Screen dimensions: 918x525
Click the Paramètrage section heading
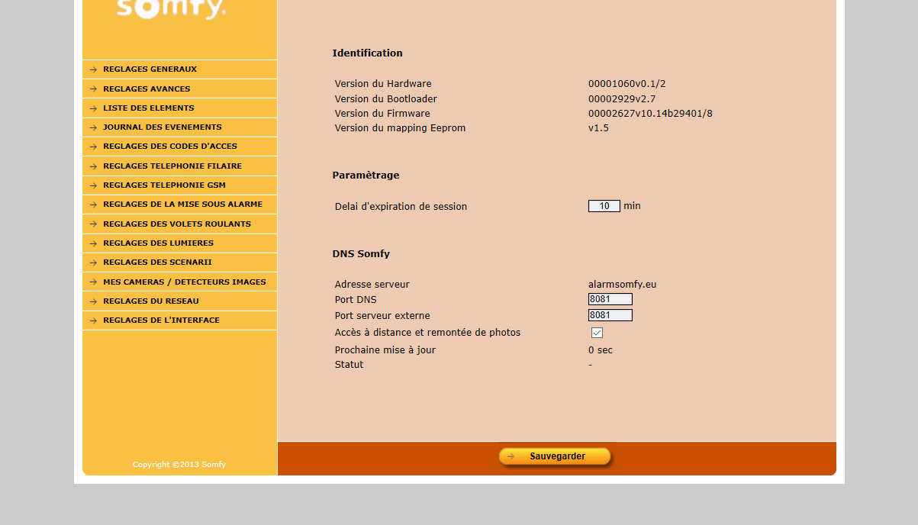pos(366,176)
